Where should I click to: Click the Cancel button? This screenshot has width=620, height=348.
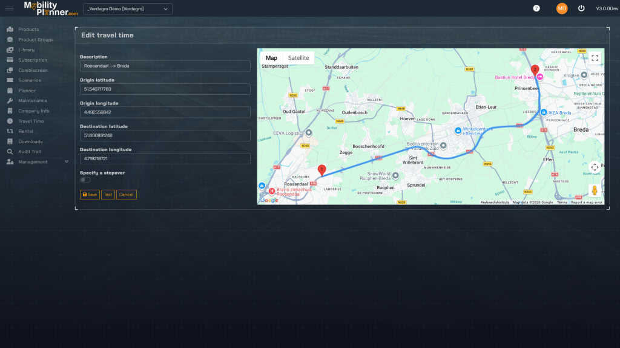click(x=126, y=195)
